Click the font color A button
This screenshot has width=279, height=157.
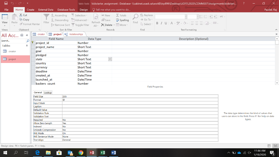pos(172,23)
